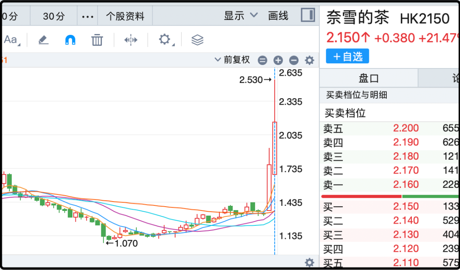Expand the 显示 dropdown
460x270 pixels.
[241, 16]
